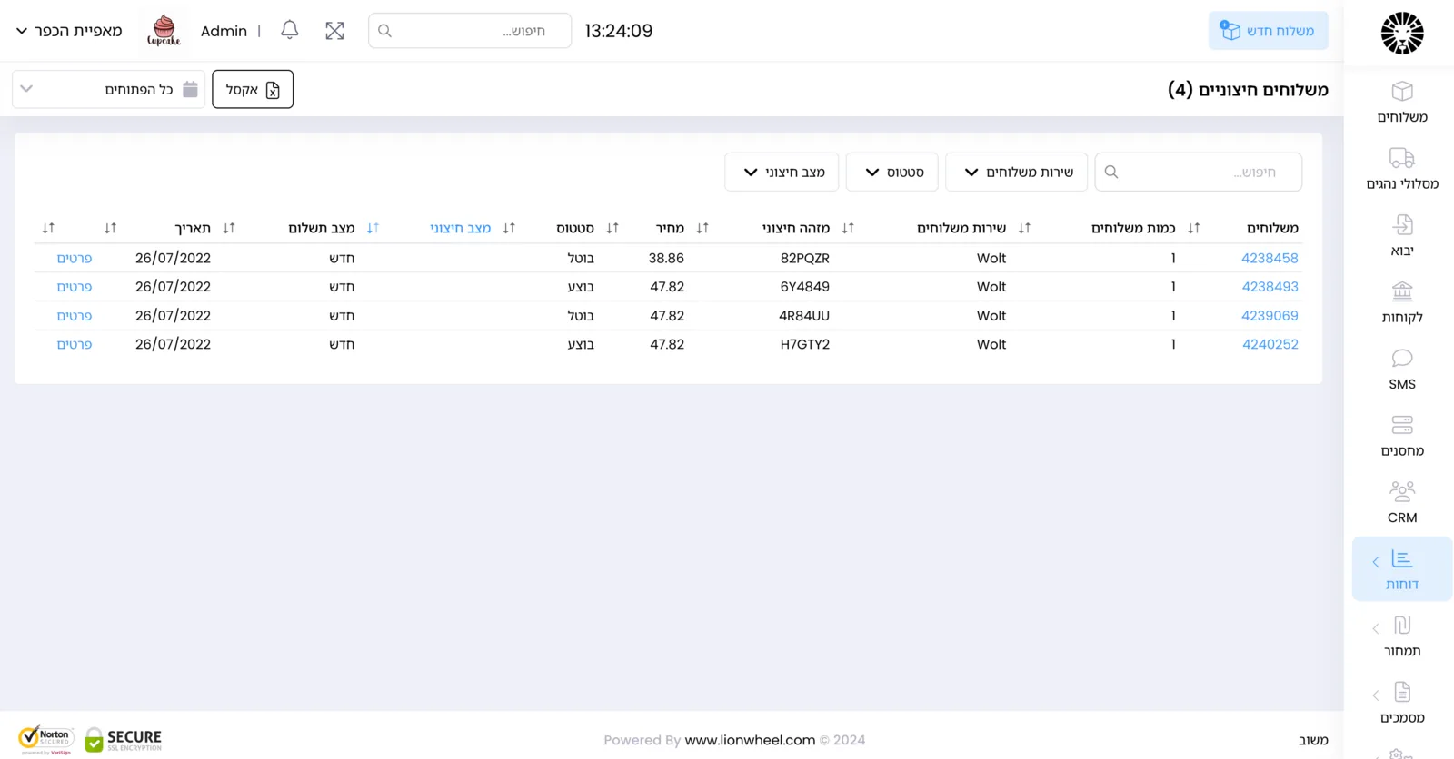Open the משלוחים sidebar section

(x=1401, y=103)
